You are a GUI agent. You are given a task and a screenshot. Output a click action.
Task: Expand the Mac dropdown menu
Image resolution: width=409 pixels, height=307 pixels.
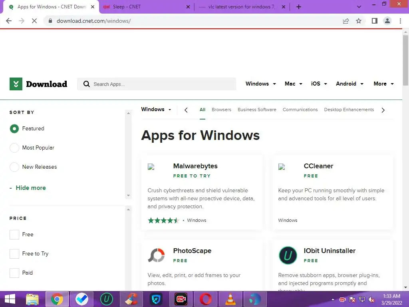tap(294, 84)
